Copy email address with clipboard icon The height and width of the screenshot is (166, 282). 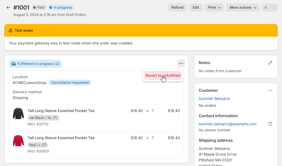[x=270, y=124]
